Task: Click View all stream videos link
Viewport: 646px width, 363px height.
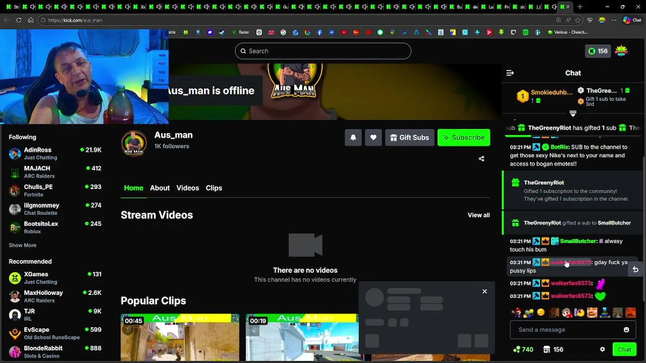Action: click(478, 215)
